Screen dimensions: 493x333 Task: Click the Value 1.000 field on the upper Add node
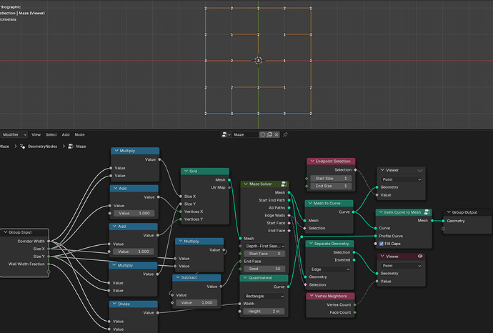pos(134,213)
